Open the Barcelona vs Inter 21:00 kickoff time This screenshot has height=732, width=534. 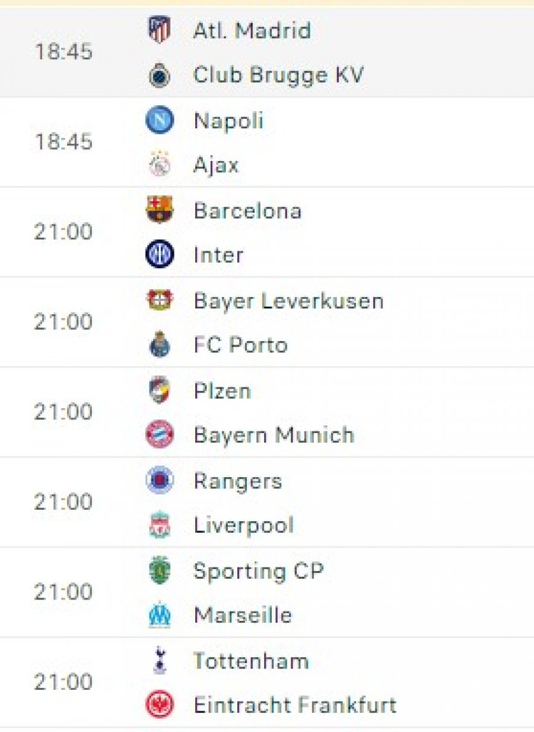pyautogui.click(x=63, y=232)
